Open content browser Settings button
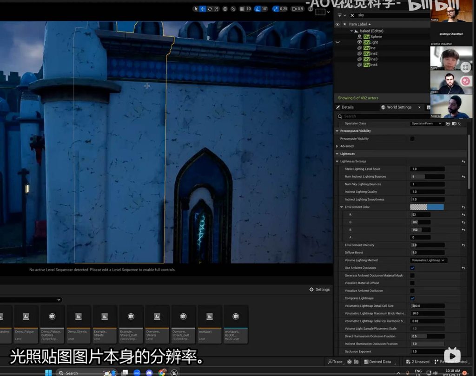Viewport: 476px width, 376px height. [319, 290]
